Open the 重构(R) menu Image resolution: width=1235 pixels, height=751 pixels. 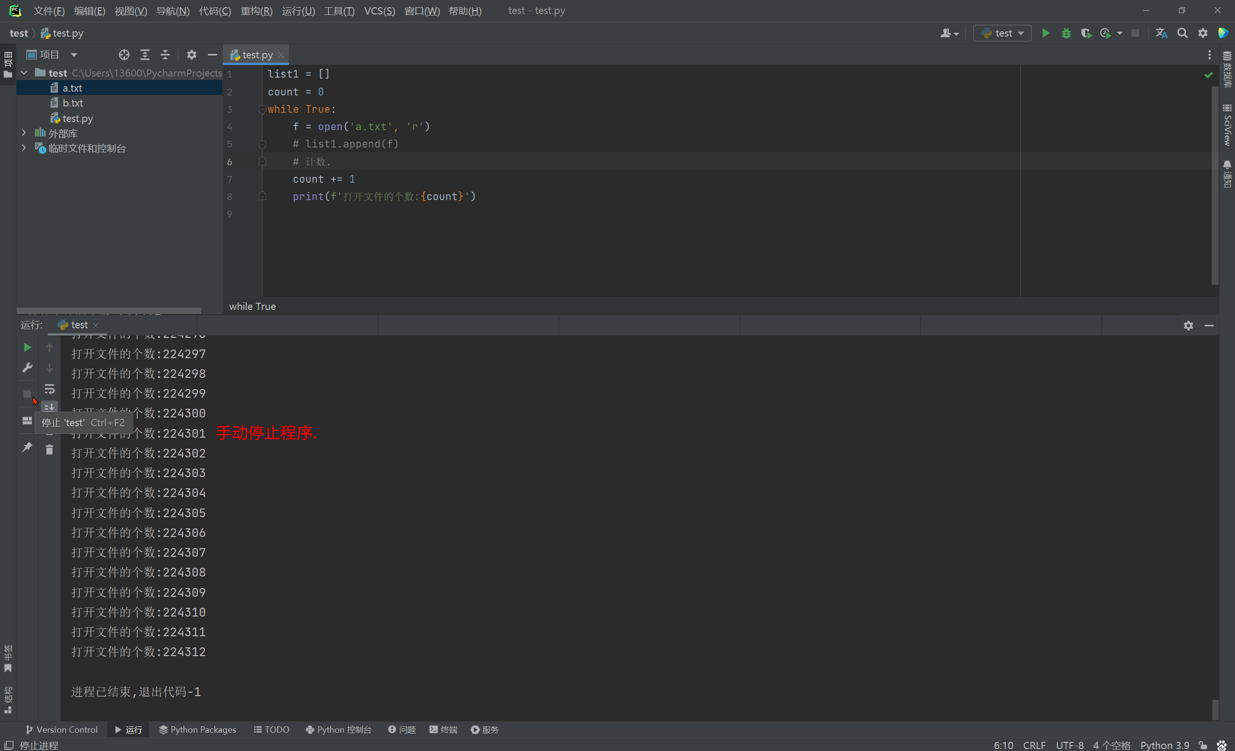(x=257, y=11)
